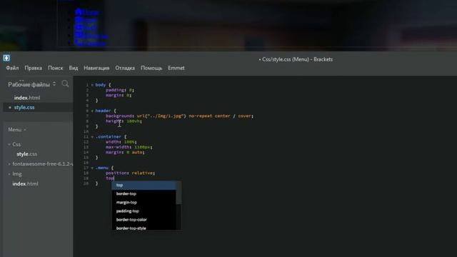Choose 'margin-top' from autocomplete list
This screenshot has width=457, height=257.
point(144,203)
